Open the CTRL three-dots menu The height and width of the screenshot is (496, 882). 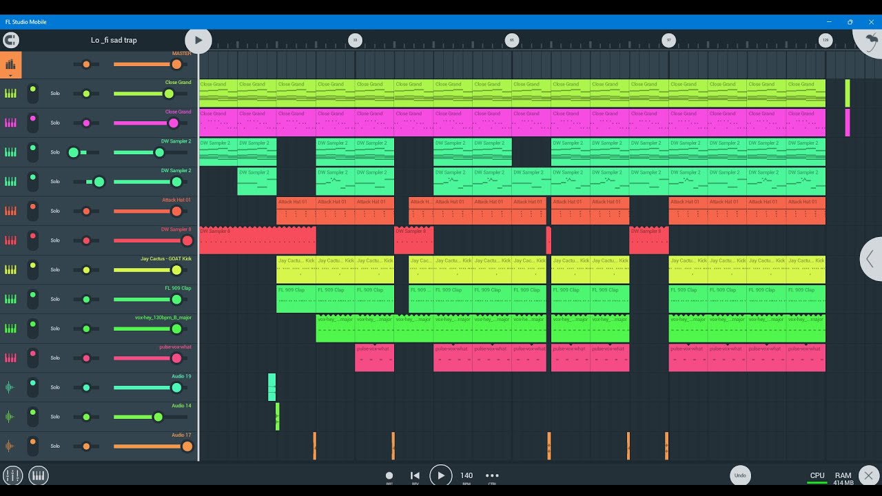click(x=492, y=477)
